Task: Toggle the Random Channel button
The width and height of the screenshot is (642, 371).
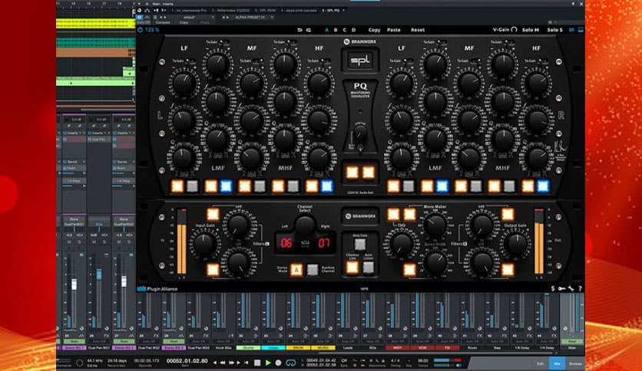Action: click(x=313, y=270)
